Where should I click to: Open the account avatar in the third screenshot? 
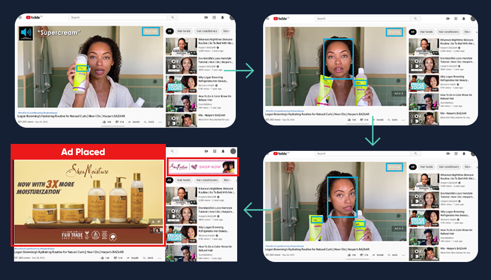(472, 154)
